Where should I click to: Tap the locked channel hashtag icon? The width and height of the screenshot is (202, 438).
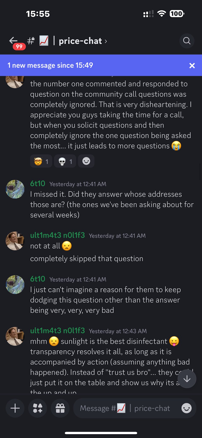click(30, 41)
